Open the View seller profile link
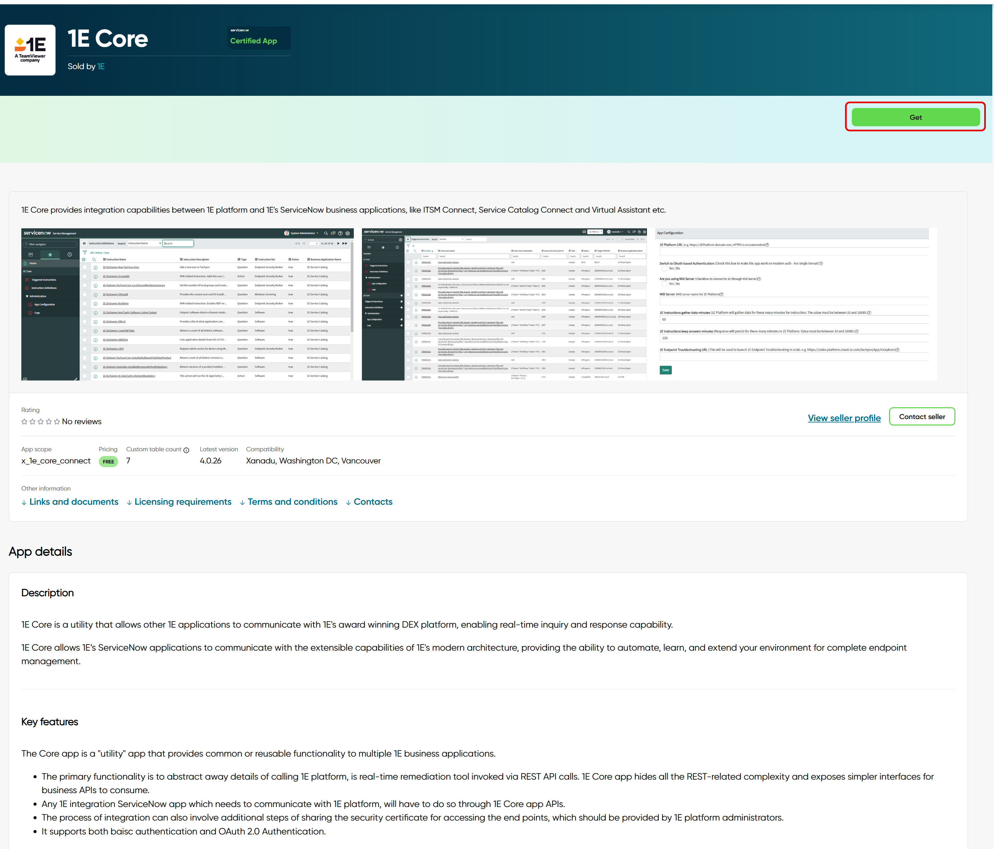 (844, 418)
